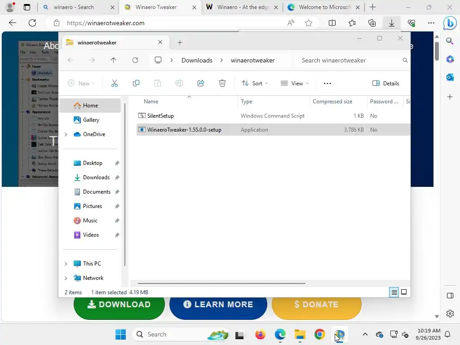This screenshot has width=460, height=345.
Task: Open Pictures in the navigation pane
Action: [92, 206]
